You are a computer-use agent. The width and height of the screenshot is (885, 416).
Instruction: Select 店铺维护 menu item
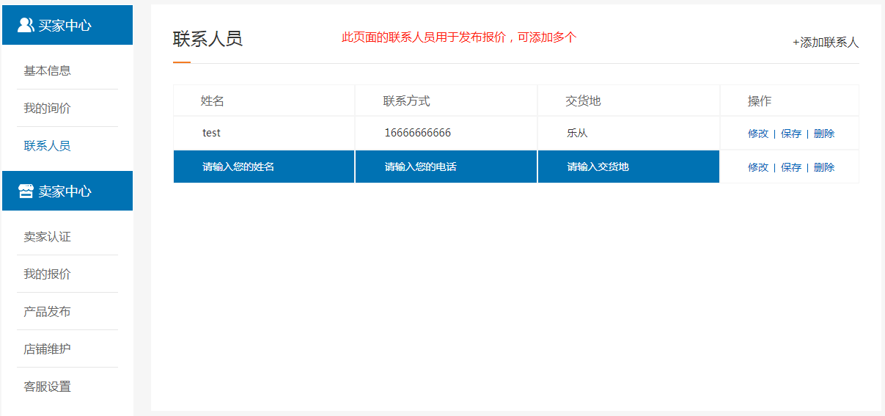tap(47, 349)
